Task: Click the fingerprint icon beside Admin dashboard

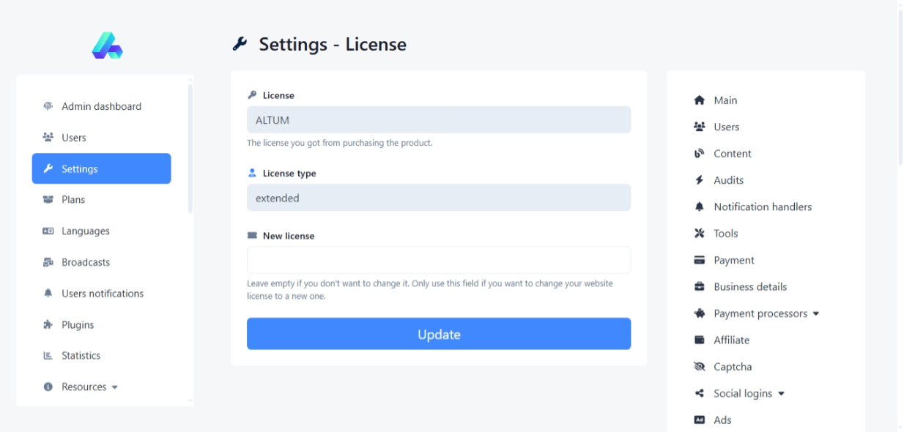Action: coord(48,106)
